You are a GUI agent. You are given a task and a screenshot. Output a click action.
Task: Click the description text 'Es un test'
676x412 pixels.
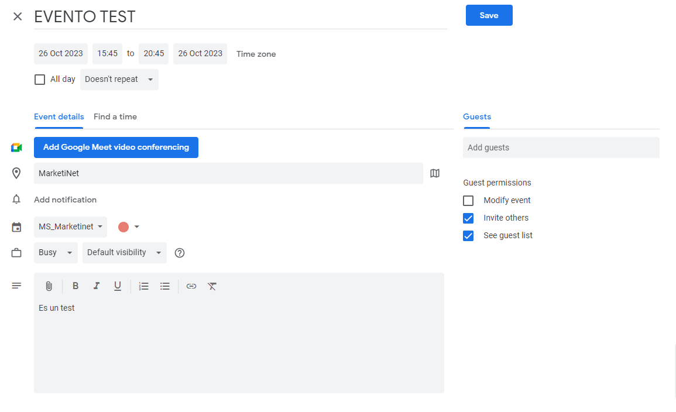56,308
